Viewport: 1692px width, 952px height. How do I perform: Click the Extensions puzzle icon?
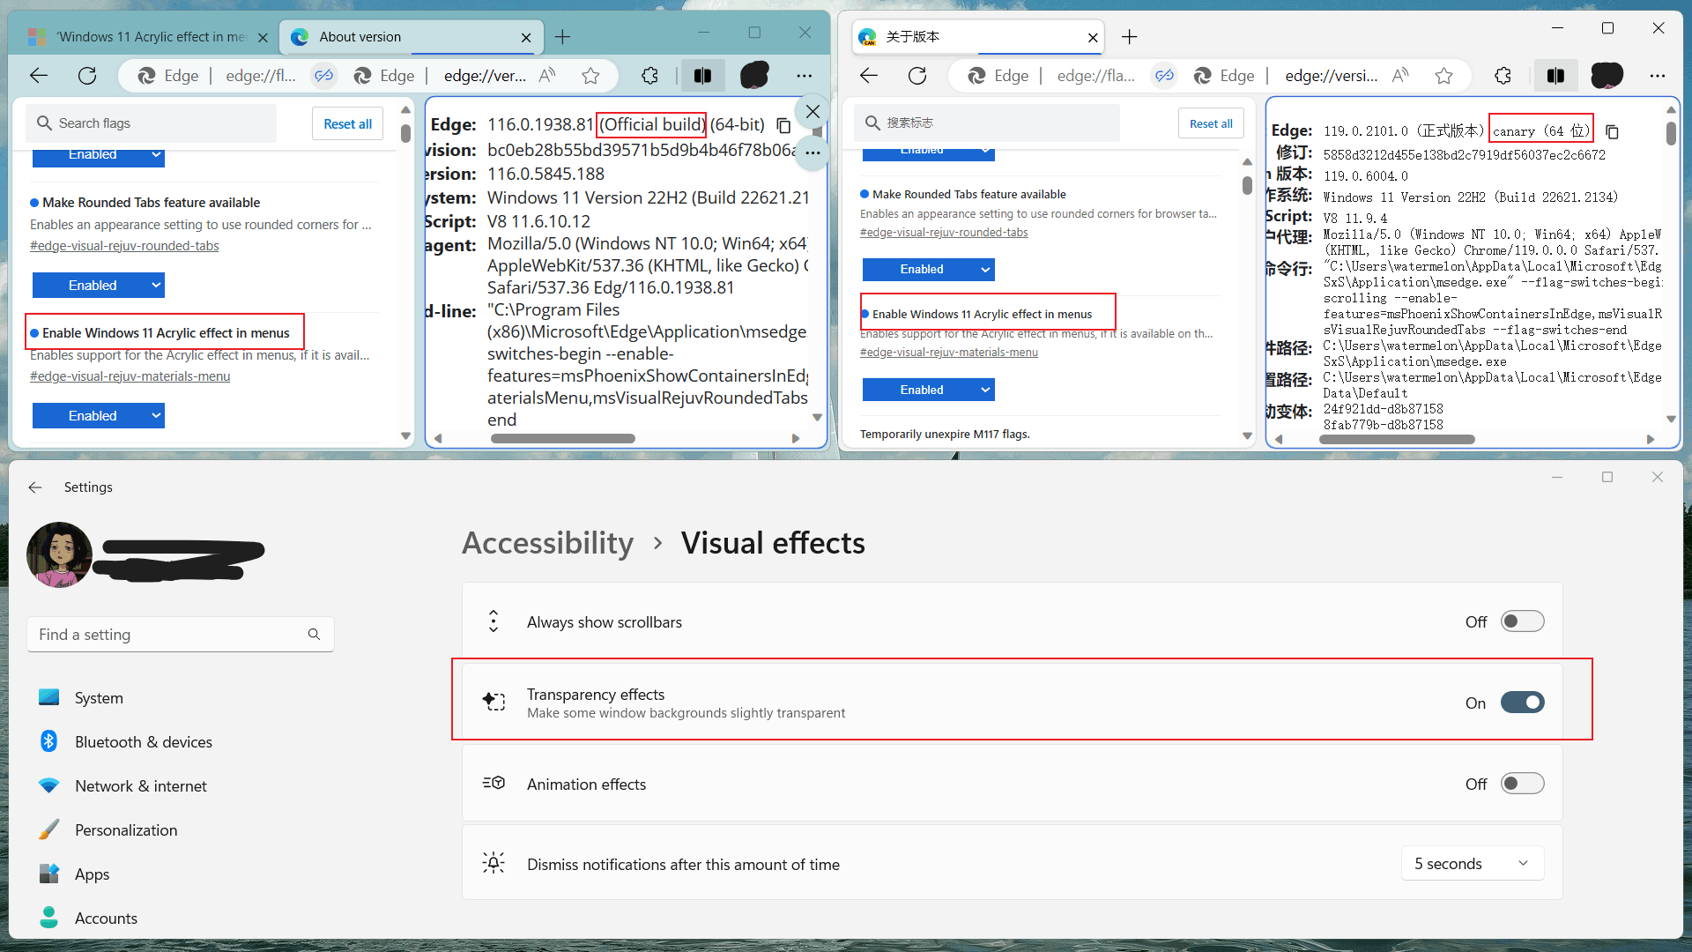tap(650, 76)
